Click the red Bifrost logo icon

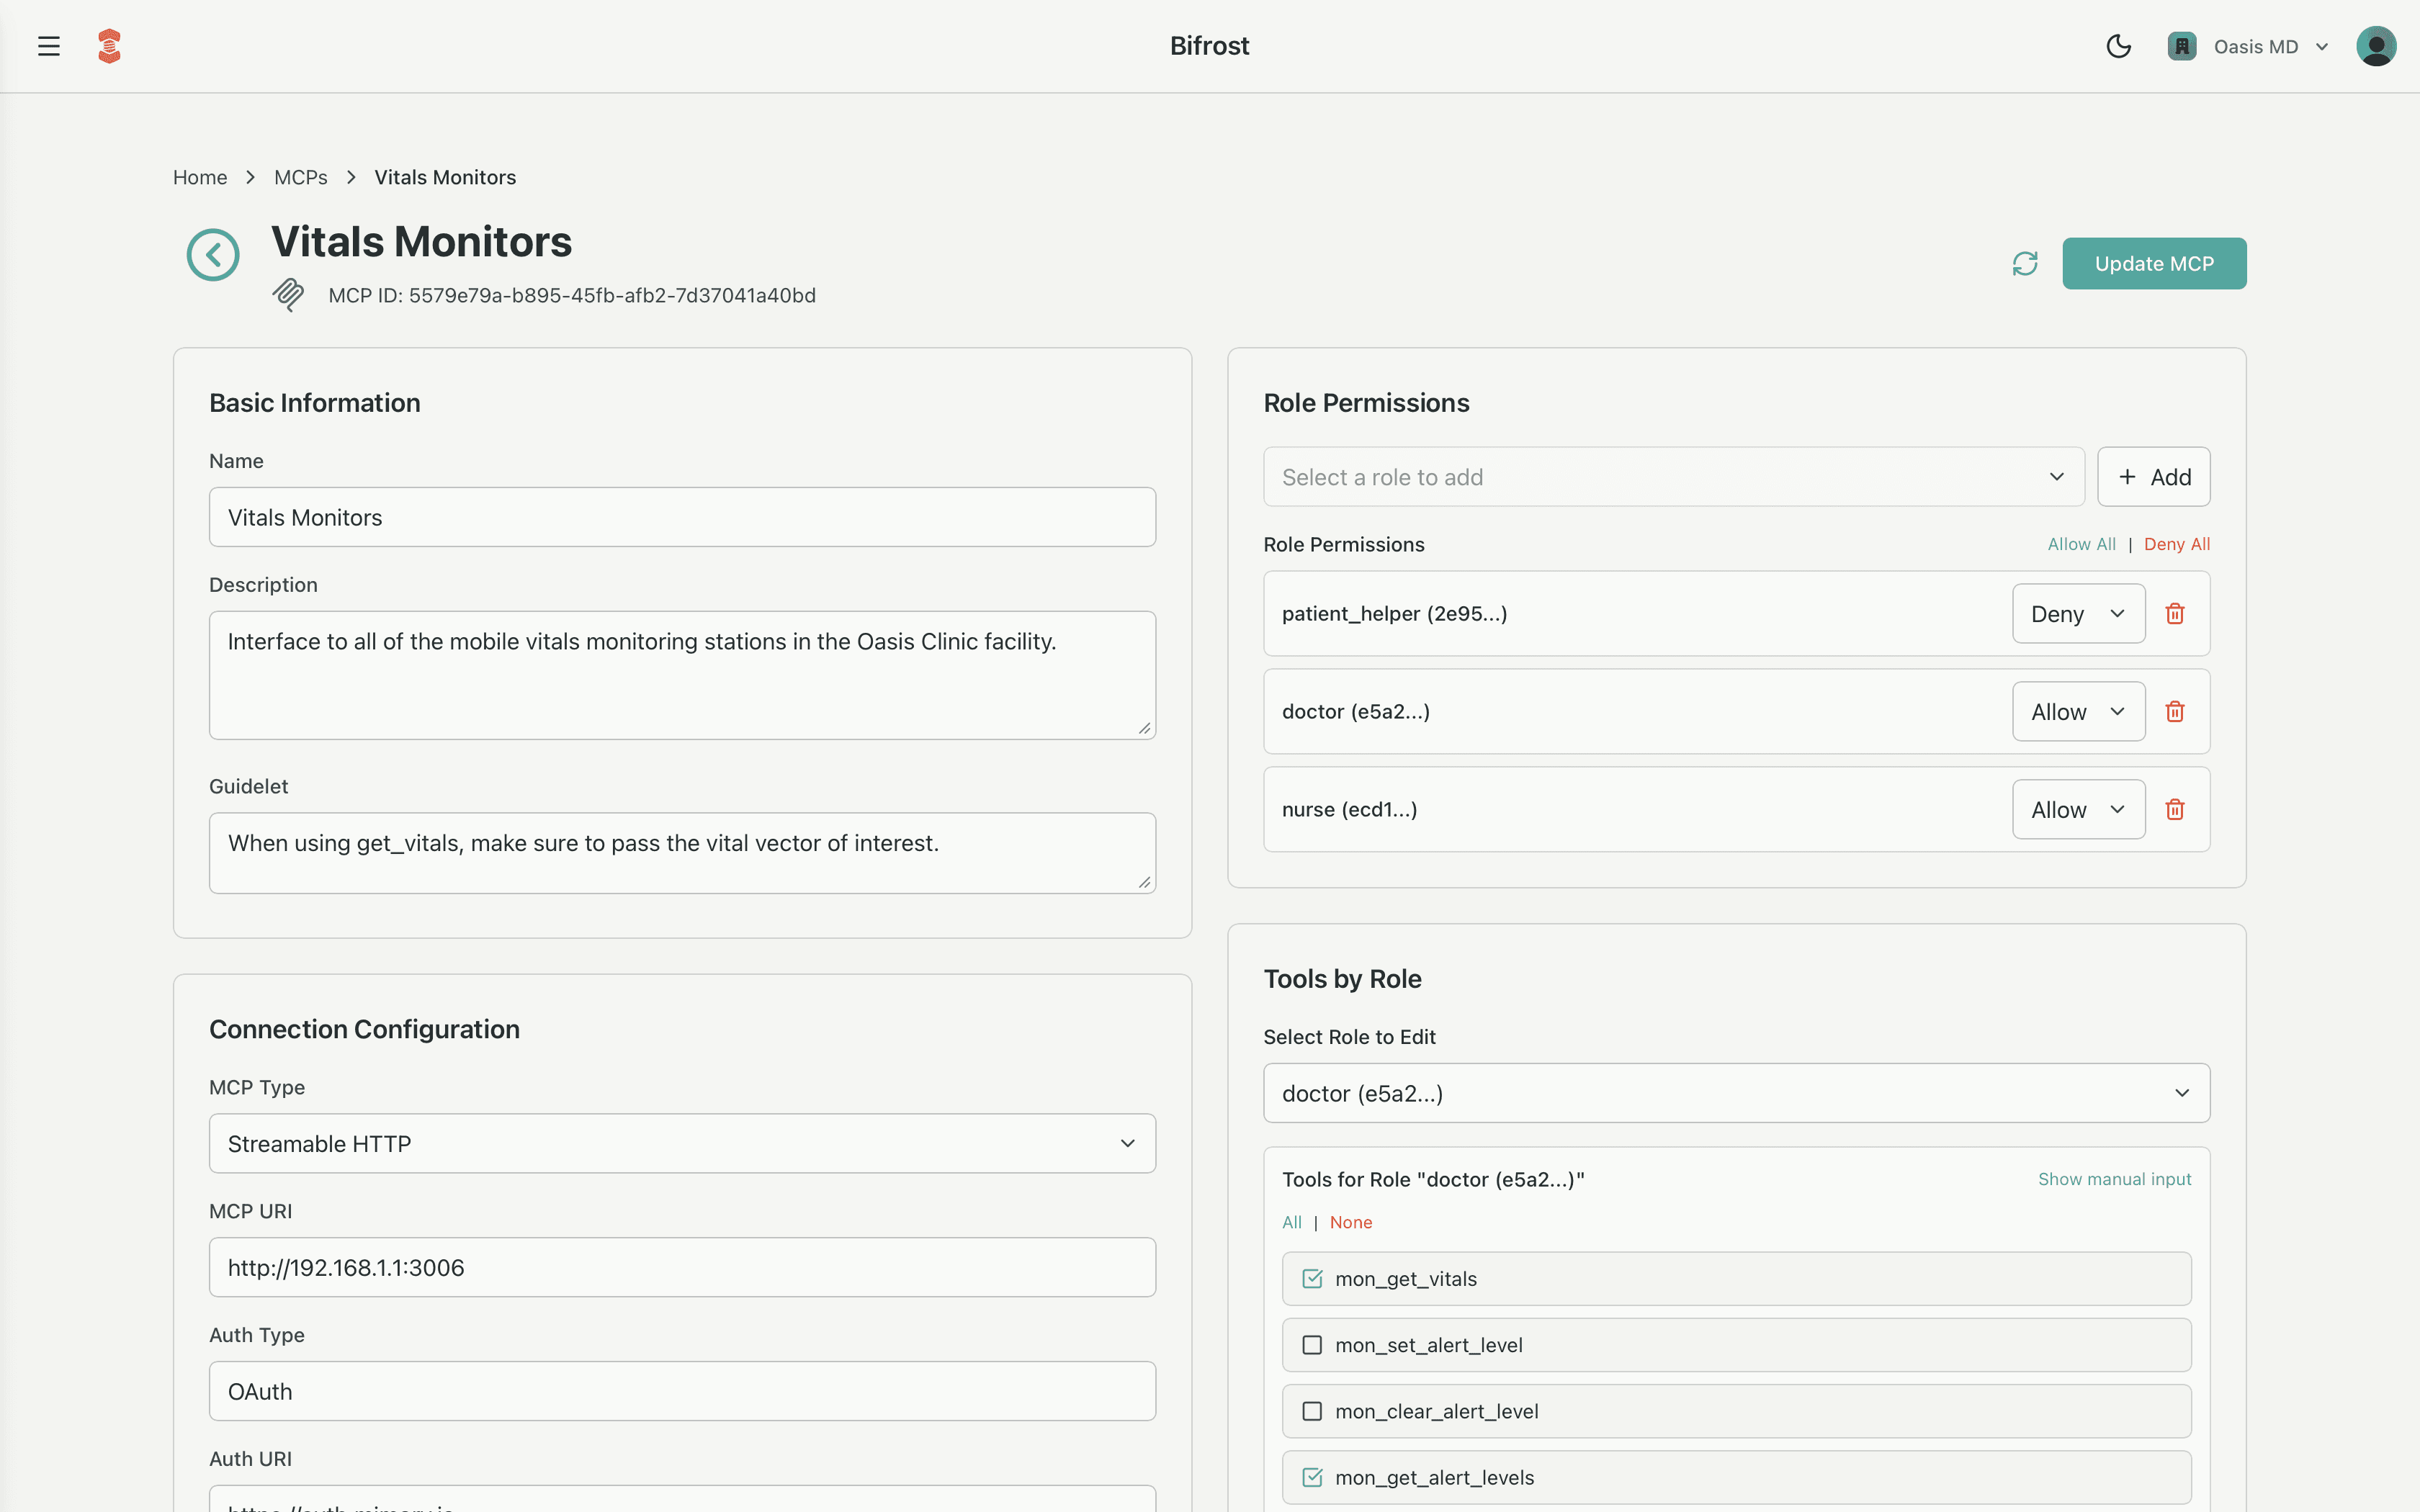tap(109, 45)
